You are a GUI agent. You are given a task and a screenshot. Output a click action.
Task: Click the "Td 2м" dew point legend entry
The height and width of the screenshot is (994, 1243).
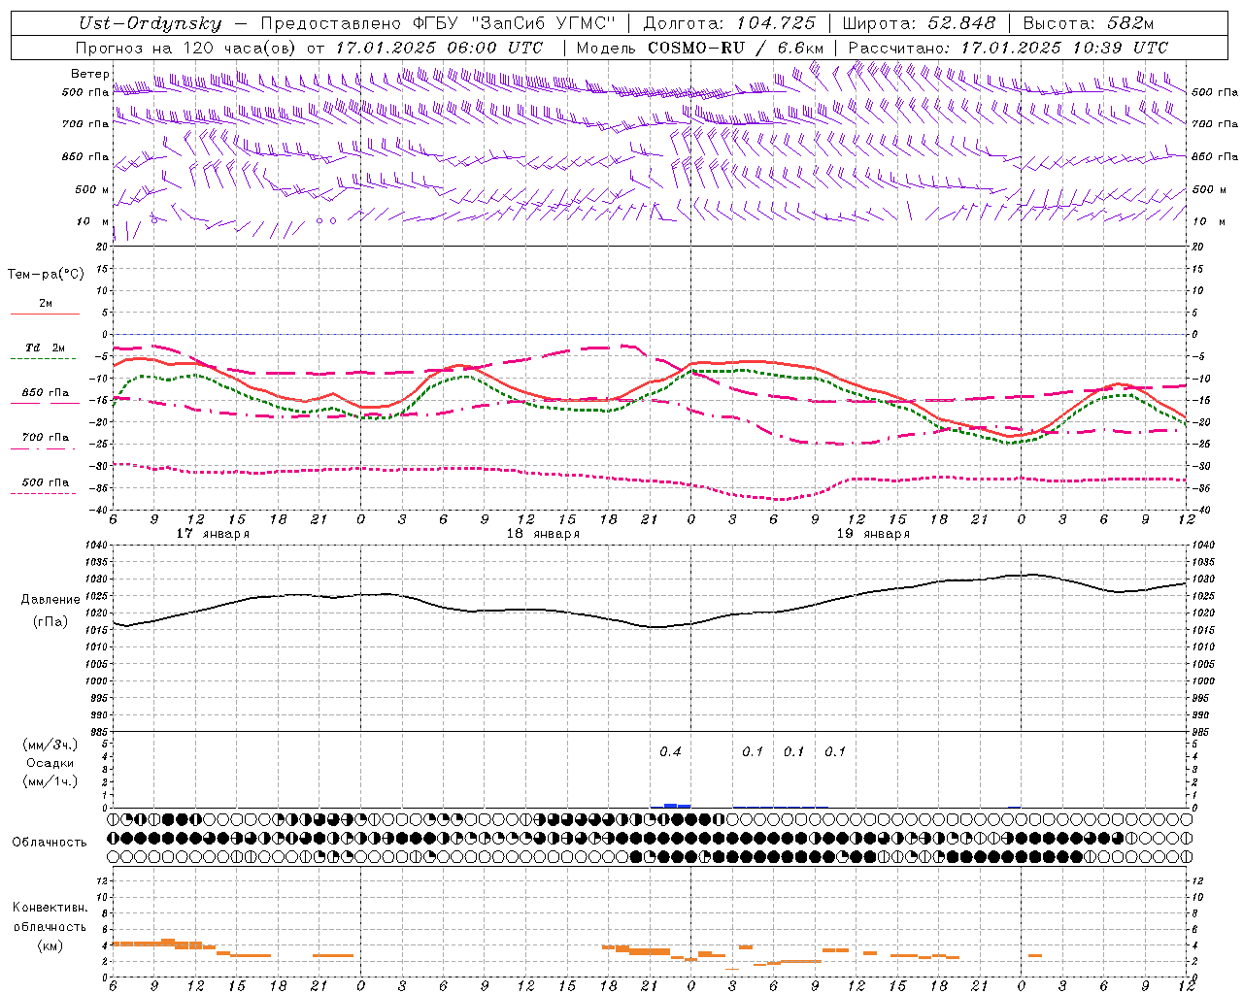pyautogui.click(x=45, y=348)
